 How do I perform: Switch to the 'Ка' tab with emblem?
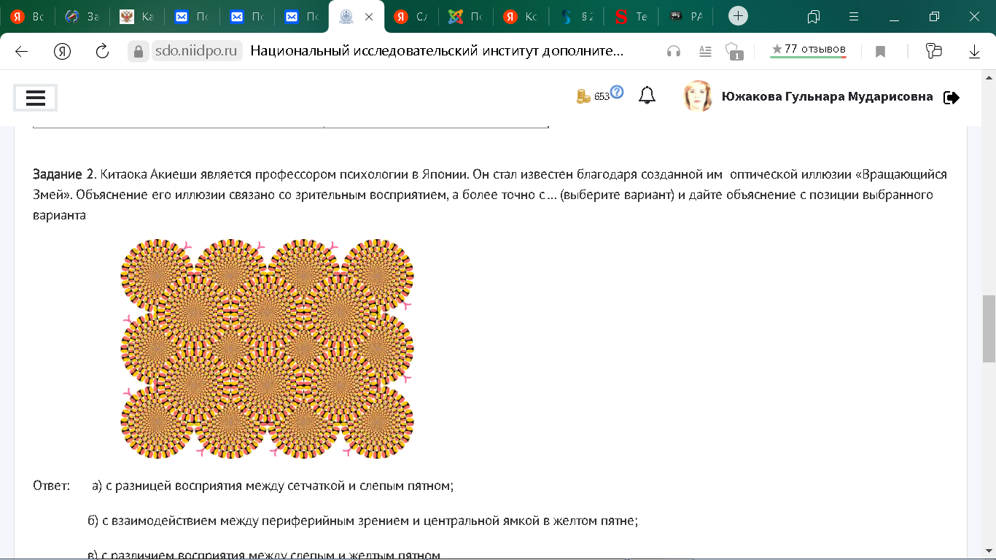point(136,16)
